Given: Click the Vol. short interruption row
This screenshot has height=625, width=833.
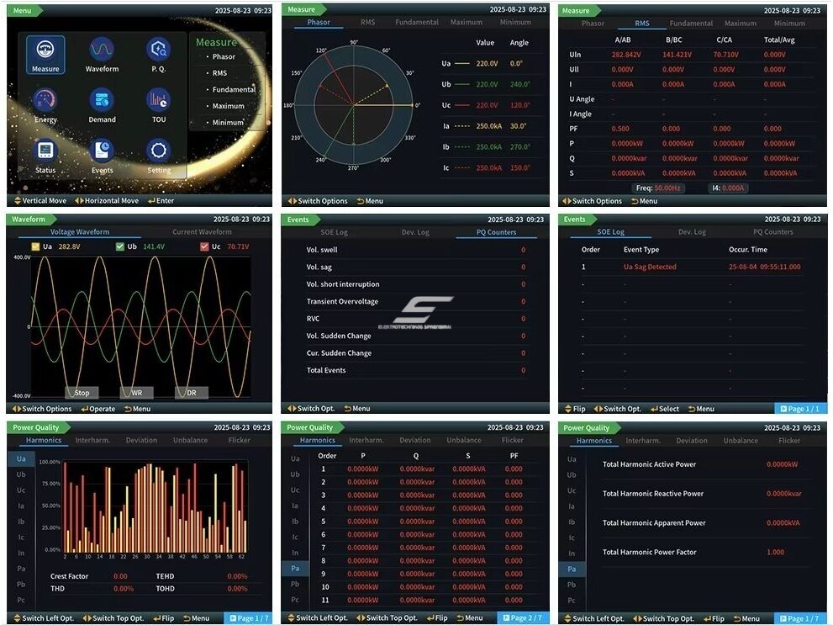Looking at the screenshot, I should tap(416, 284).
